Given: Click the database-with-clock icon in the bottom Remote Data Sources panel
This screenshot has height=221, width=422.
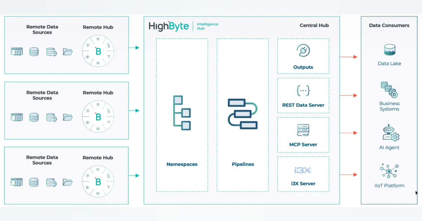Looking at the screenshot, I should (x=52, y=182).
